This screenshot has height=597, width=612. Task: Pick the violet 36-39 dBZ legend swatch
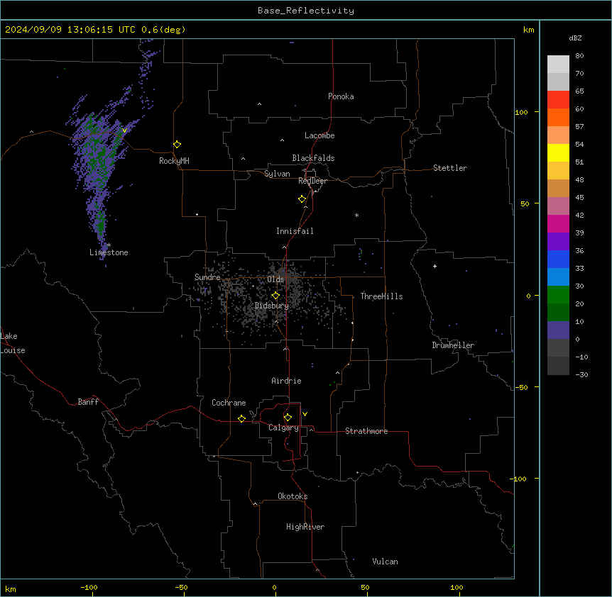click(x=558, y=242)
